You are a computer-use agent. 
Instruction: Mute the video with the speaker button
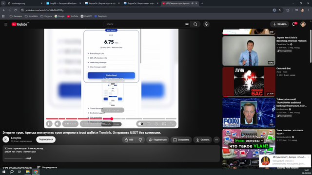coord(58,124)
